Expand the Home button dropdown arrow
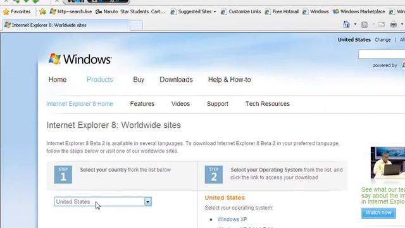405x228 pixels. (x=355, y=24)
